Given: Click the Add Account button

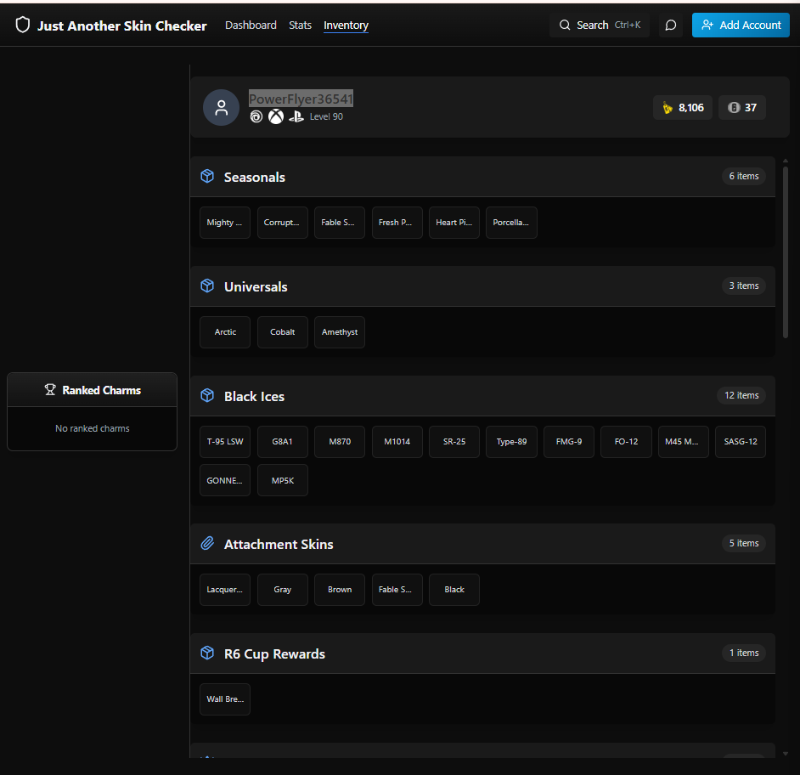Looking at the screenshot, I should tap(741, 25).
